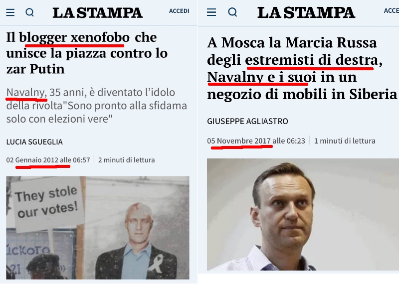Click the partially visible ACCEDI on the right
This screenshot has height=285, width=399.
click(x=392, y=10)
